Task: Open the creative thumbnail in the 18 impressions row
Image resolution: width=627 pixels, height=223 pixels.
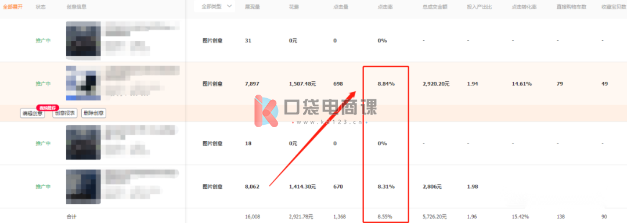Action: 83,143
